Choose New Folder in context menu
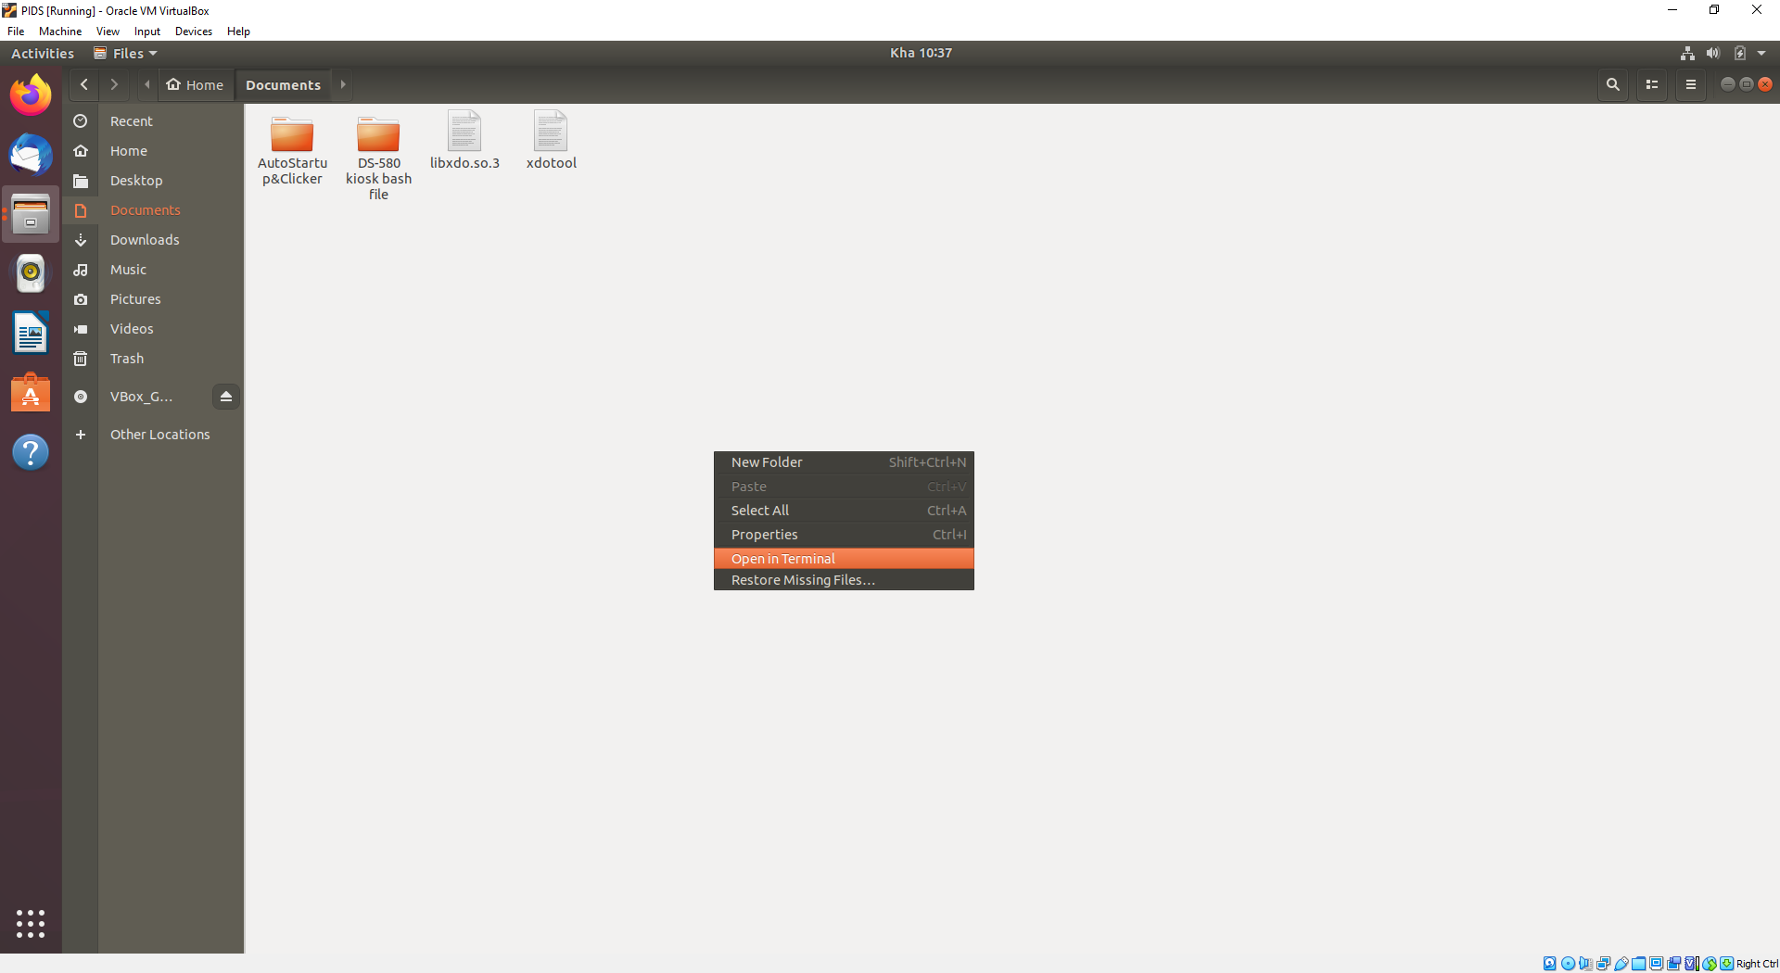 (844, 462)
